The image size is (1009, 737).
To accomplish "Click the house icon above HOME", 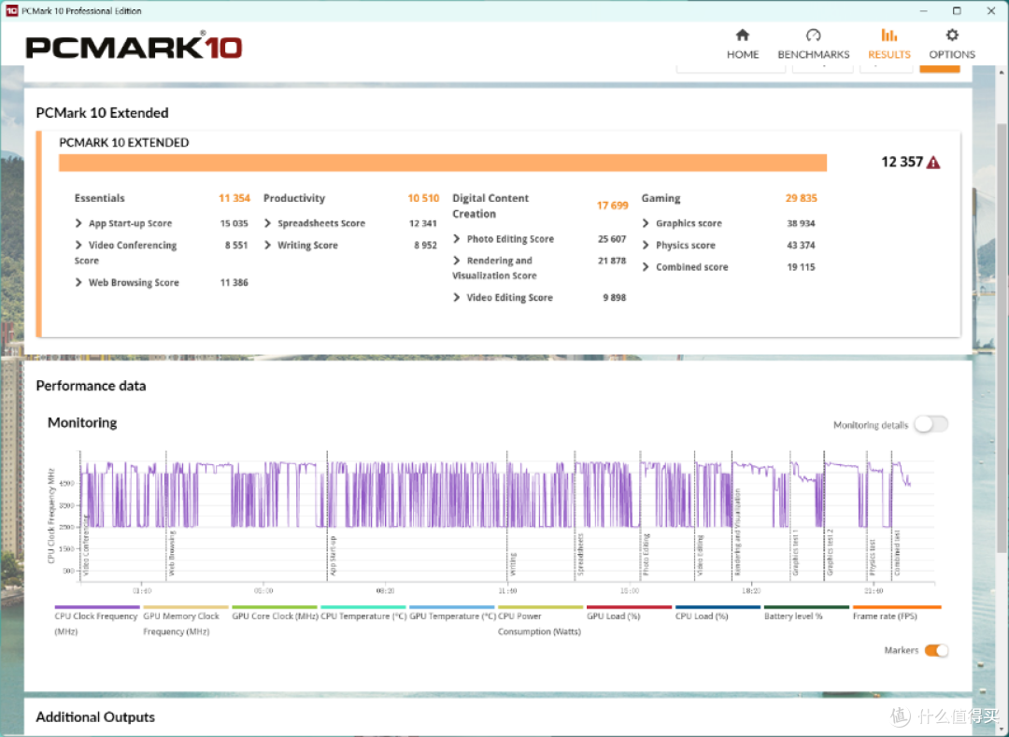I will pyautogui.click(x=743, y=35).
